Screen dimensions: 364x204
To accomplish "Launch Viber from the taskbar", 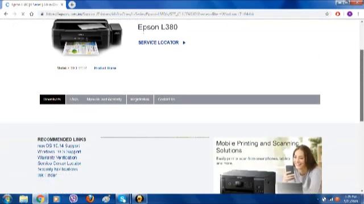I will (73, 199).
